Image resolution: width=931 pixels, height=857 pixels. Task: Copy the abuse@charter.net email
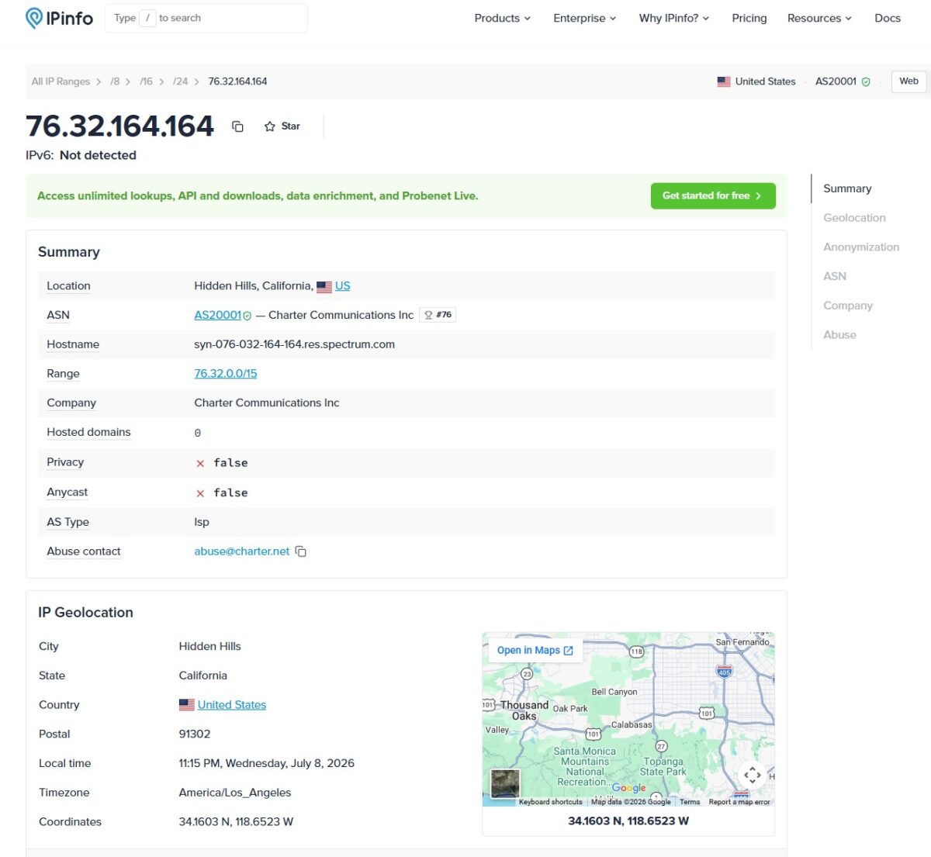(301, 551)
